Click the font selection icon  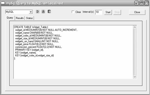tap(43, 12)
